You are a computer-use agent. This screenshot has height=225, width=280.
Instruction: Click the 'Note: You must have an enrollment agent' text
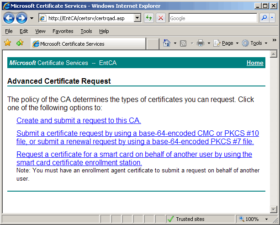tap(138, 174)
